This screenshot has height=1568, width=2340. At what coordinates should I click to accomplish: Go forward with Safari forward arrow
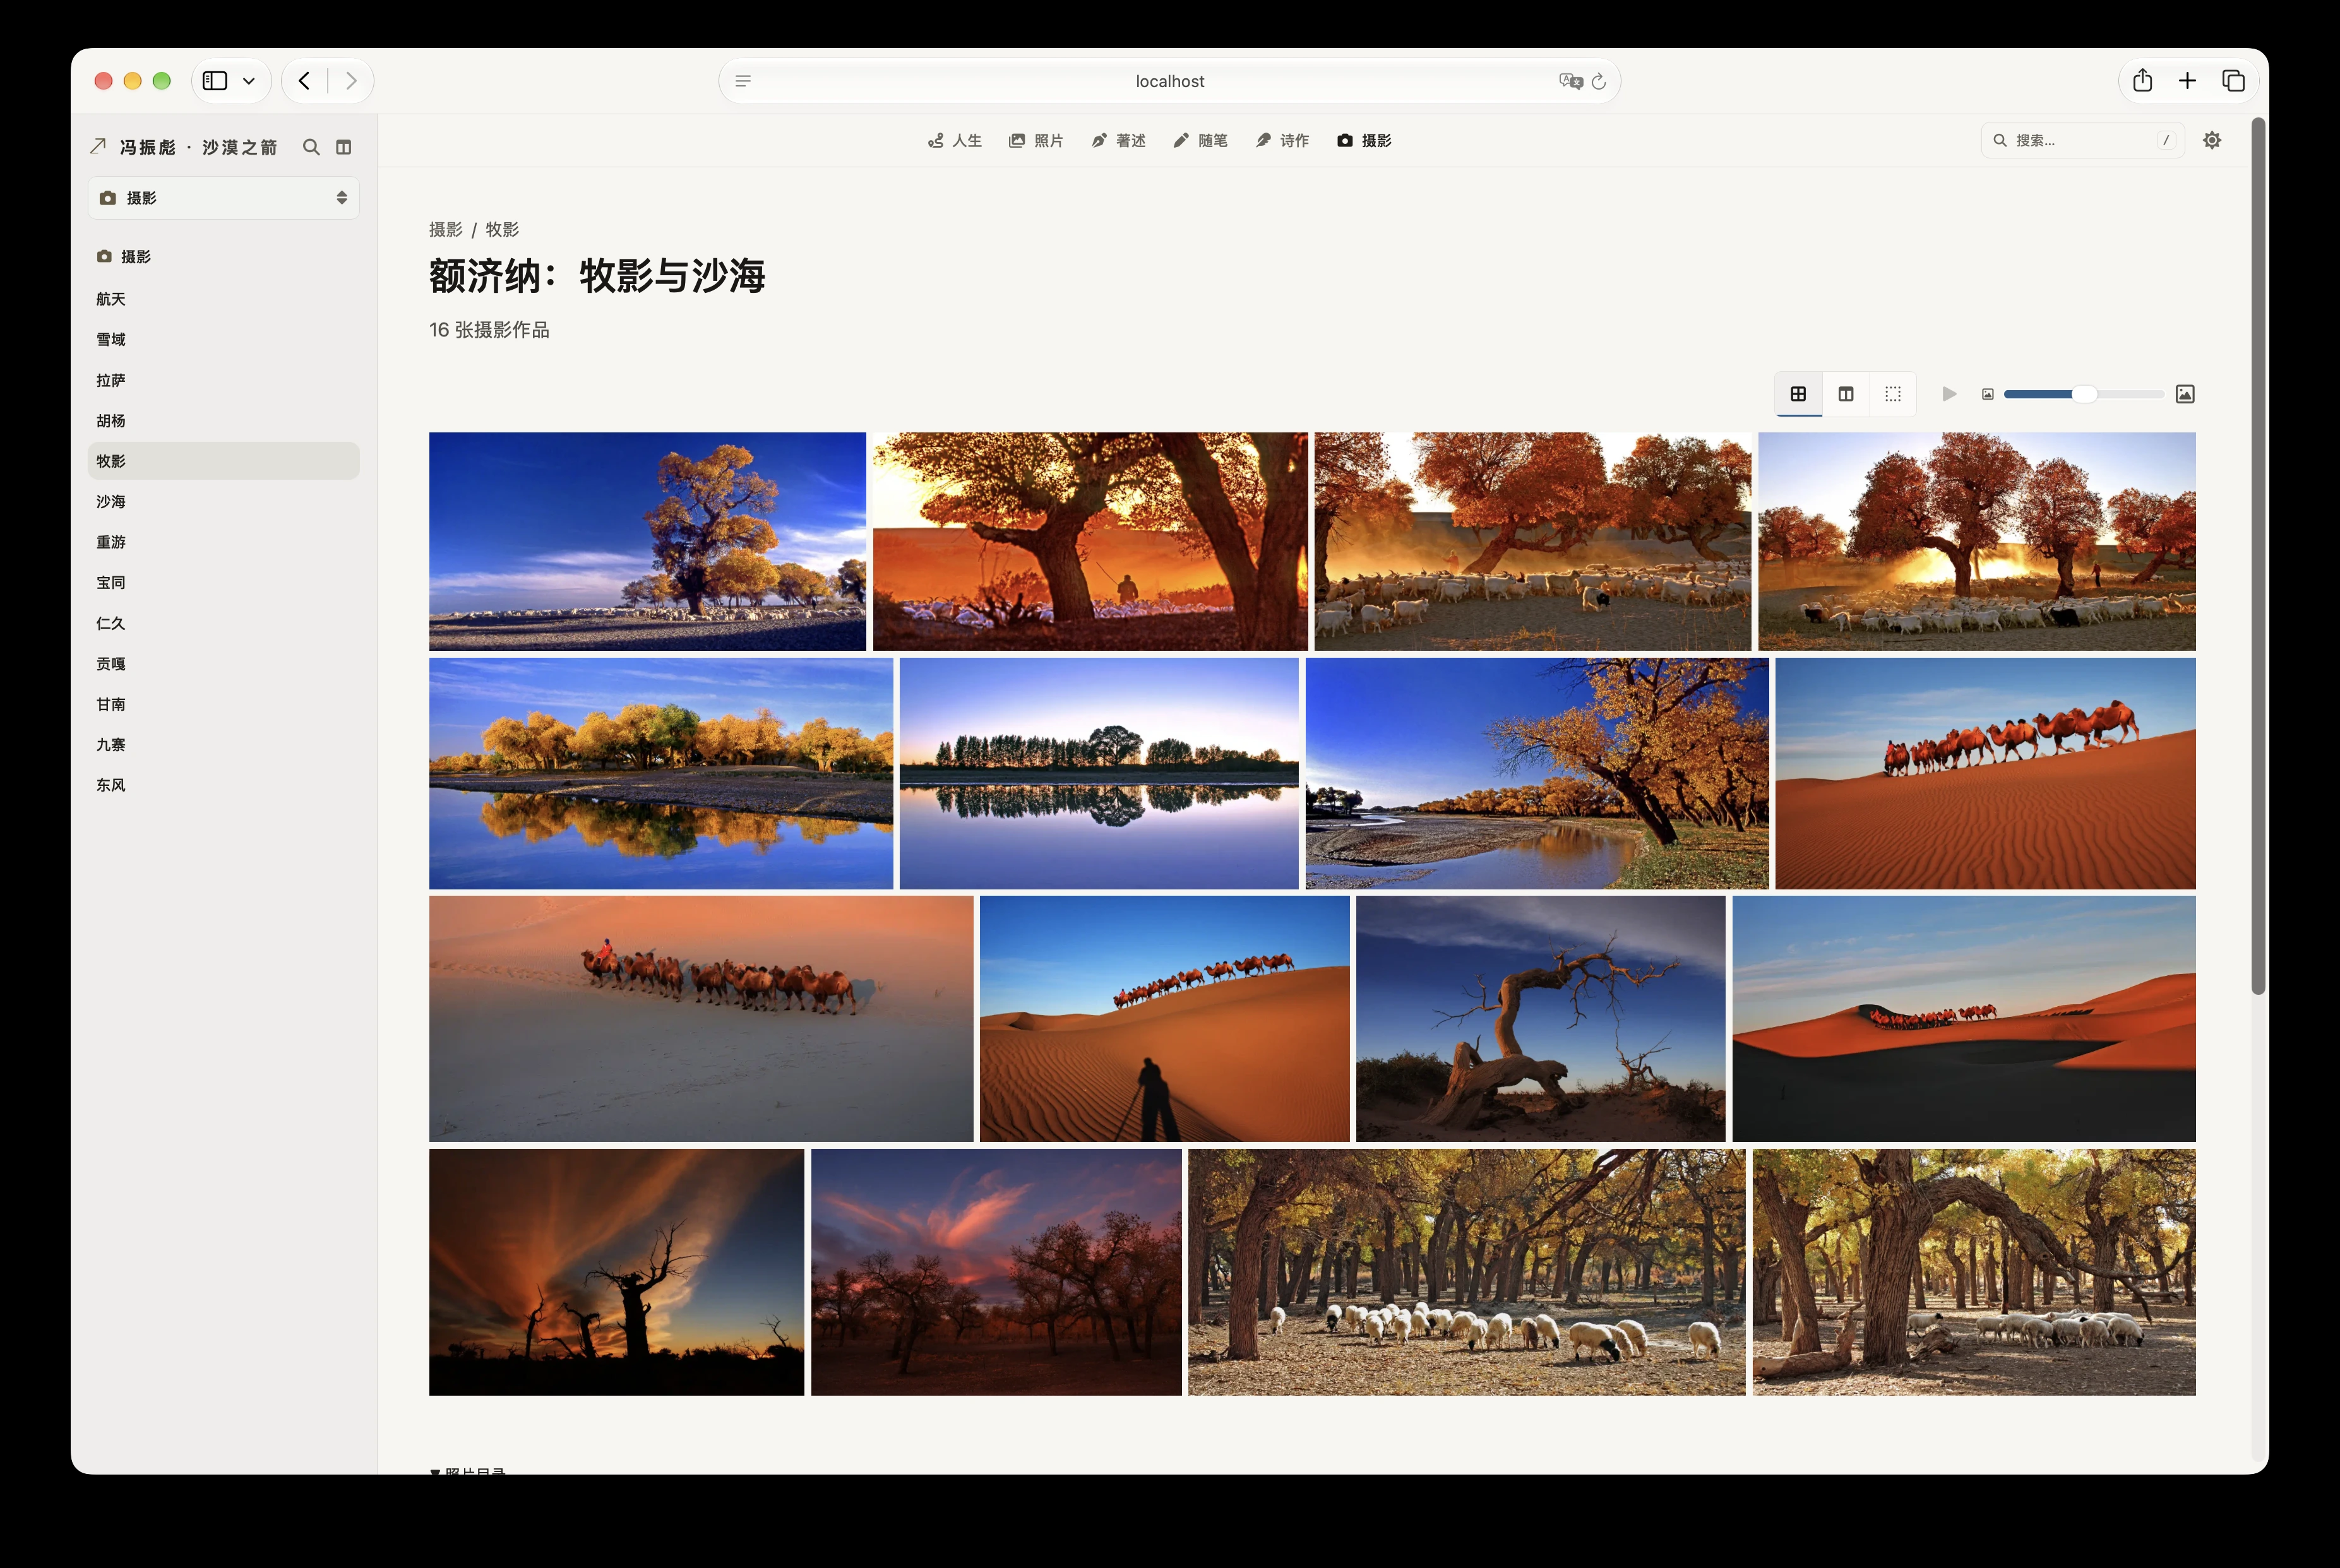pos(351,81)
